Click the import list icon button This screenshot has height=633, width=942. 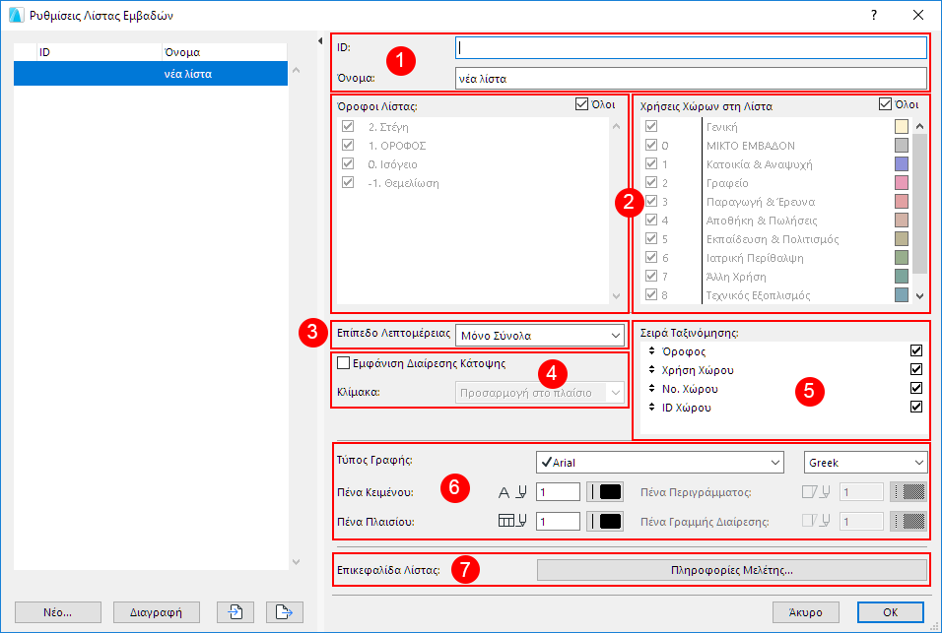(x=235, y=612)
